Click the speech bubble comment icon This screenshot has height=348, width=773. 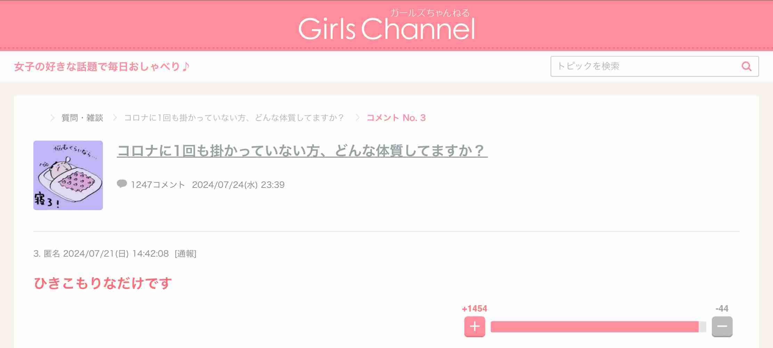click(x=122, y=184)
